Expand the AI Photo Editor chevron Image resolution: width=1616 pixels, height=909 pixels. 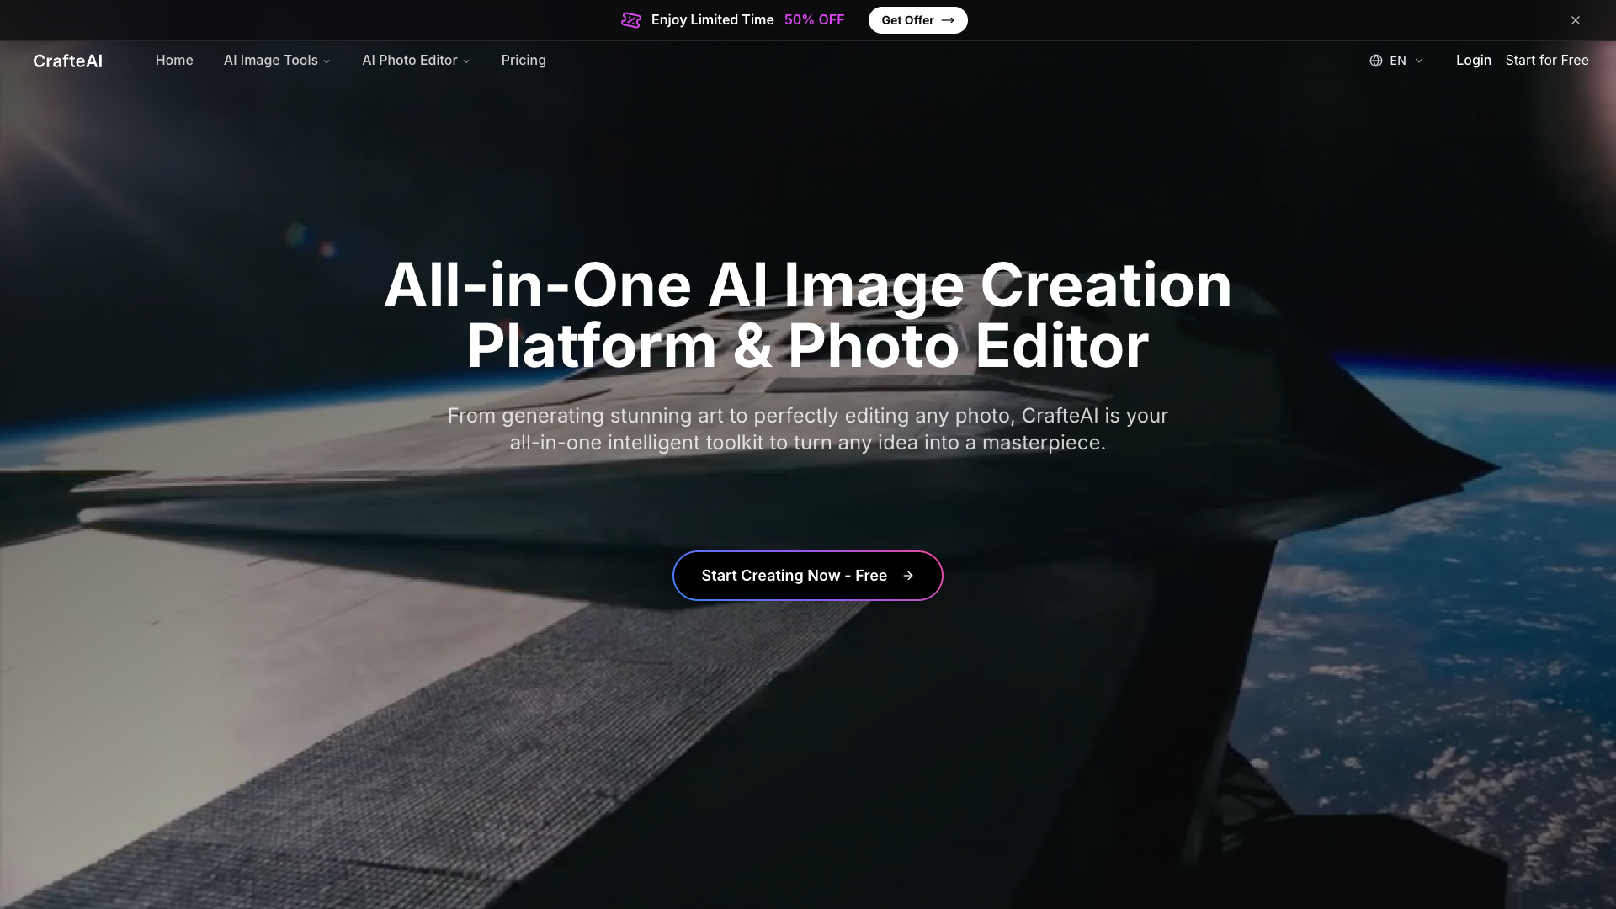[x=466, y=61]
